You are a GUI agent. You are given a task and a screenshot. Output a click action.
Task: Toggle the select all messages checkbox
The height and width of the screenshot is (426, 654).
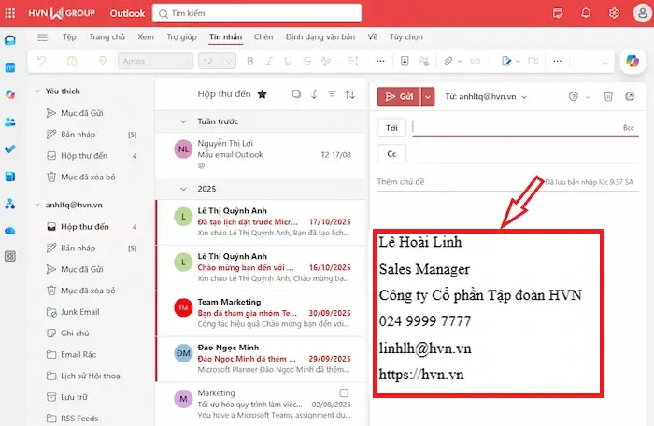click(296, 94)
